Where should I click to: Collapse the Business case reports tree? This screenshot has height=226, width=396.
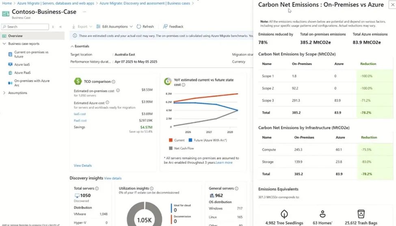tap(4, 44)
